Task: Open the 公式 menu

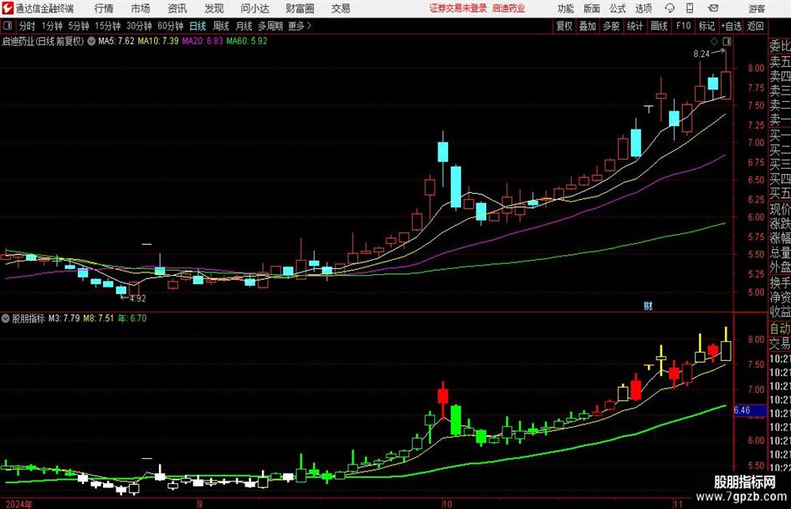Action: (x=618, y=8)
